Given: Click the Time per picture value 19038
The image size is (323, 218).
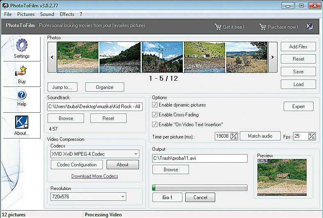Looking at the screenshot, I should pyautogui.click(x=223, y=136).
